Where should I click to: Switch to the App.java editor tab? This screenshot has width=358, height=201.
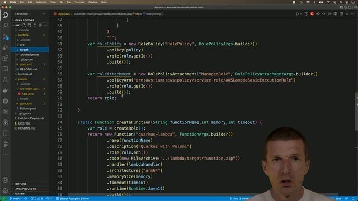tap(63, 14)
